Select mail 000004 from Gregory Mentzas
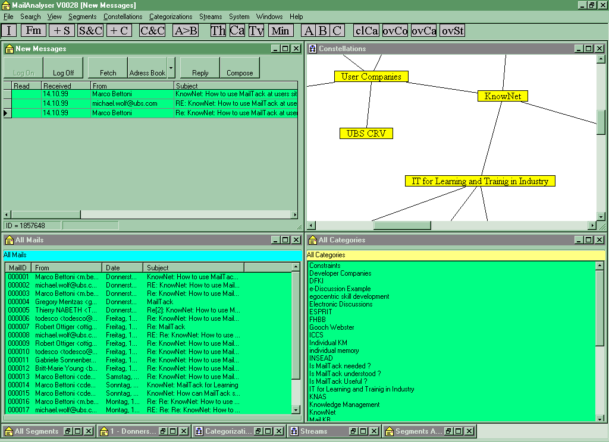 coord(149,302)
